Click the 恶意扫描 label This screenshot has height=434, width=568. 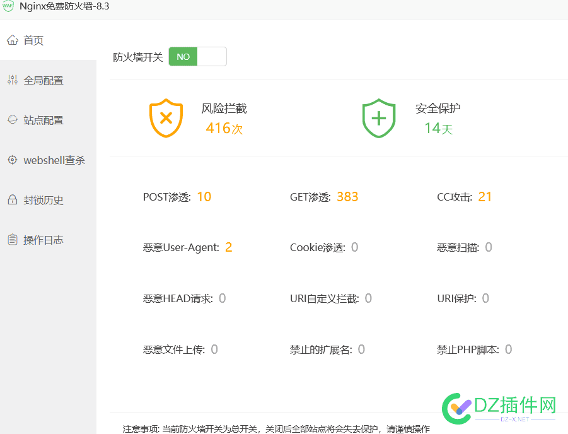pyautogui.click(x=458, y=248)
